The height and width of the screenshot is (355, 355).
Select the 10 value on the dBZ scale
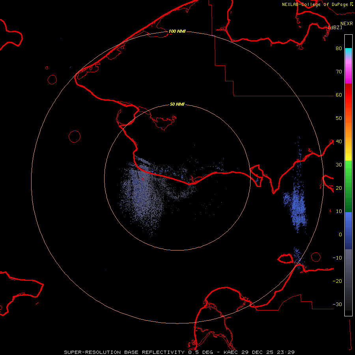[x=339, y=211]
